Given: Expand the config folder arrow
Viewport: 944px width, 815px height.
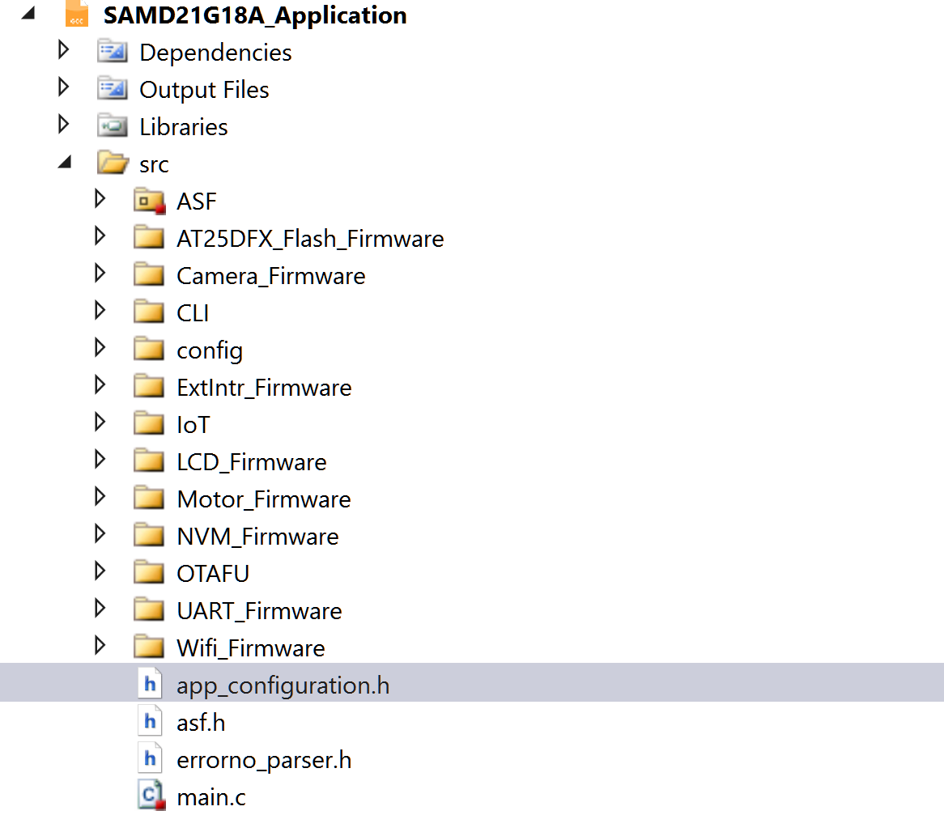Looking at the screenshot, I should point(100,347).
